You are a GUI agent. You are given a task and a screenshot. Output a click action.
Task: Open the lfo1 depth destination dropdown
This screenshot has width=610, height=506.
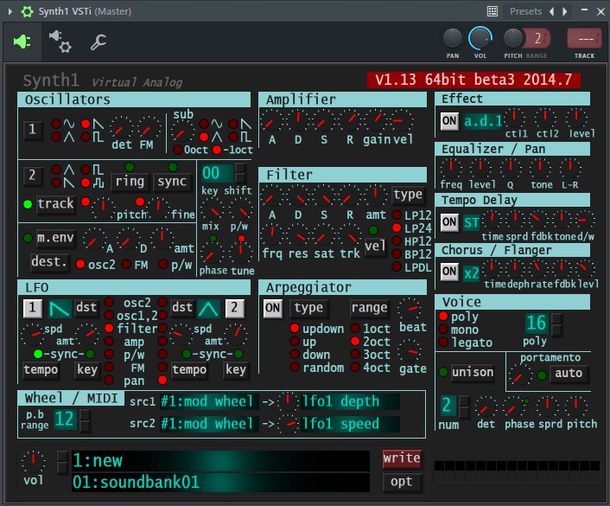[x=350, y=401]
